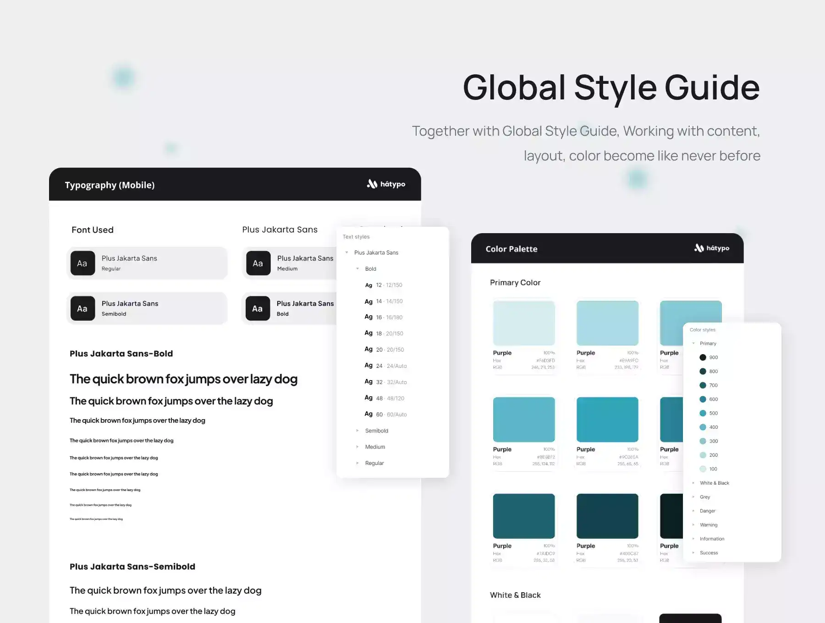825x623 pixels.
Task: Expand the White & Black color group
Action: coord(693,483)
